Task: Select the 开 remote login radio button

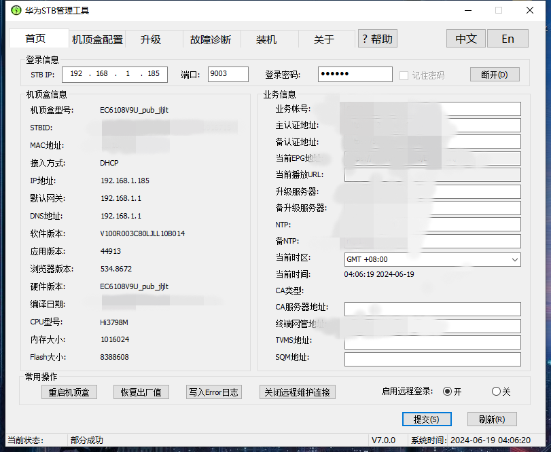Action: point(447,391)
